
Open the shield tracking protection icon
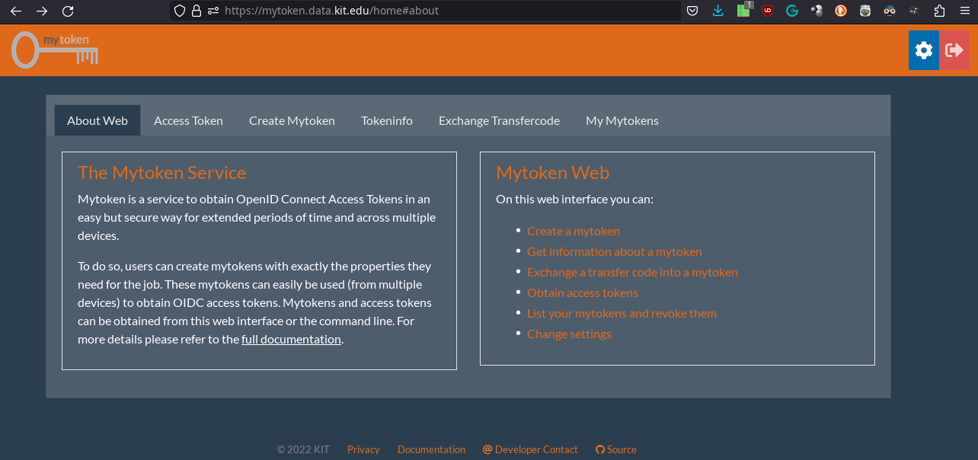click(x=180, y=11)
